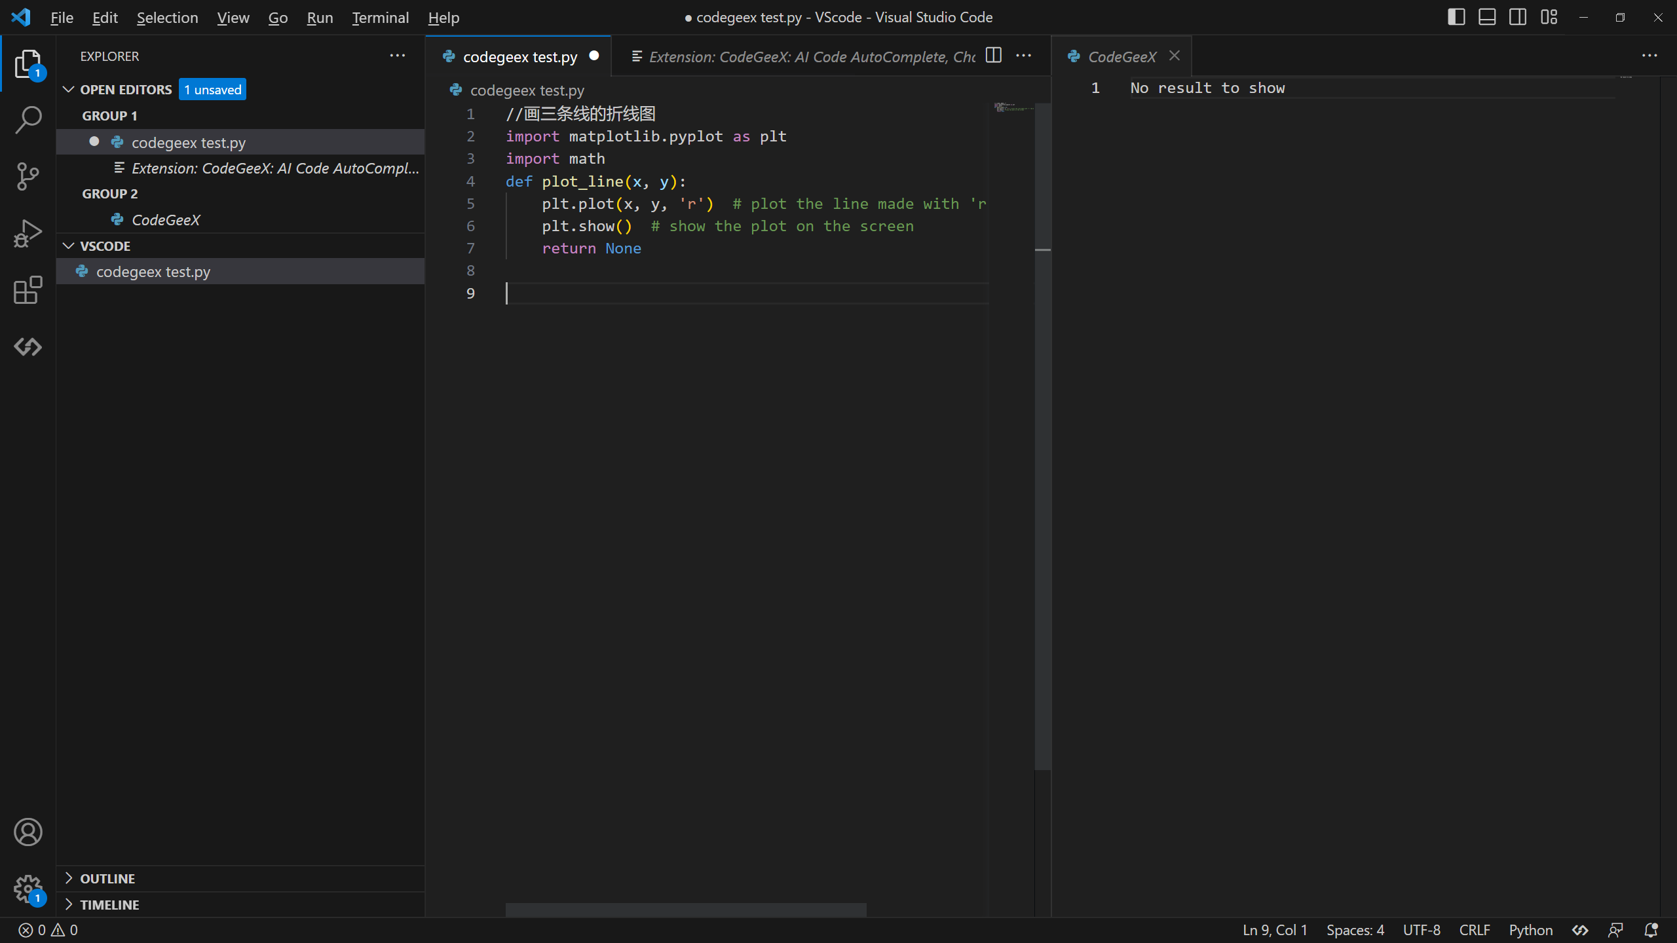Screen dimensions: 1677x943
Task: Collapse the OPEN EDITORS section
Action: tap(68, 89)
